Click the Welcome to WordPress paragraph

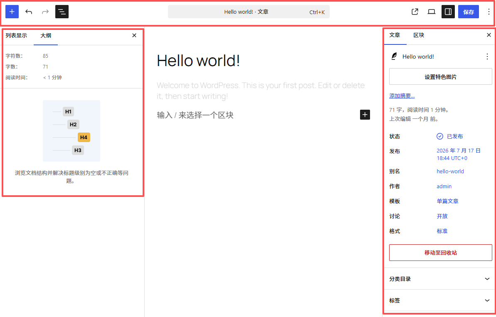[x=261, y=91]
